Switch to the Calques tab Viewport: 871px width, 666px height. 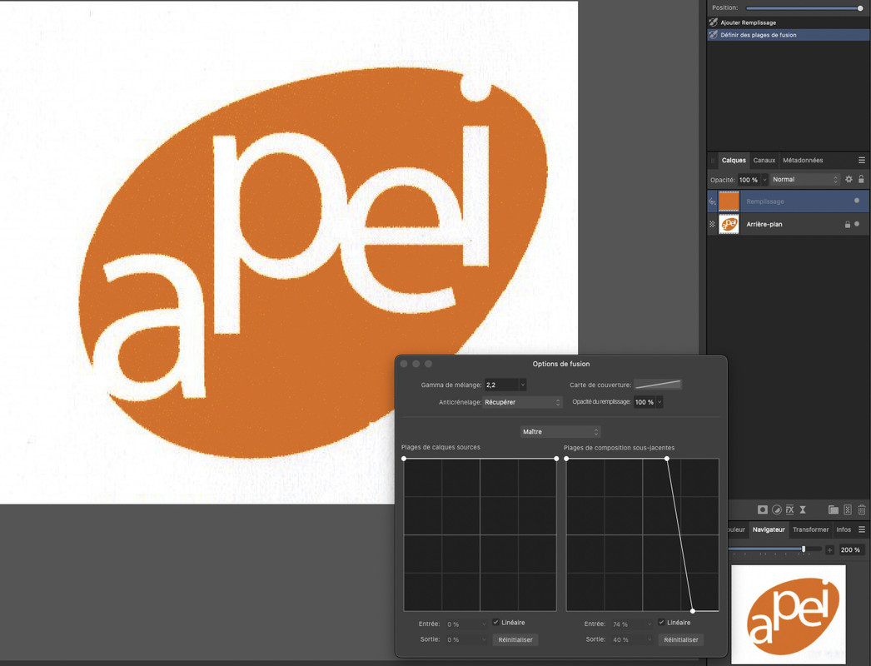pyautogui.click(x=734, y=160)
